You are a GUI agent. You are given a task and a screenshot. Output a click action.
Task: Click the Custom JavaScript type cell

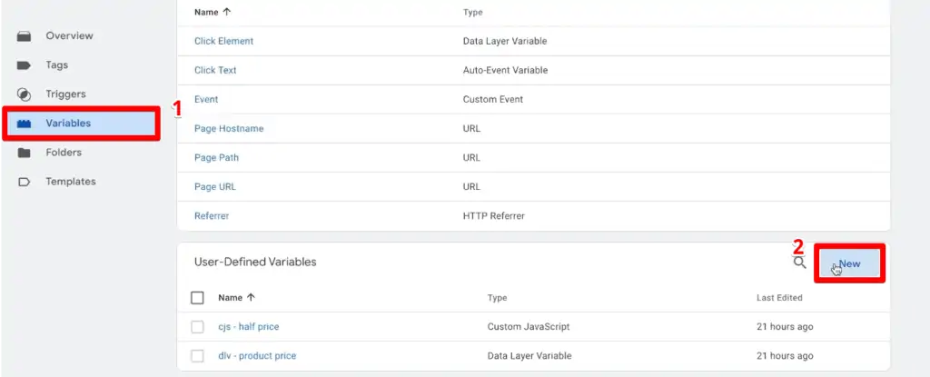click(x=529, y=326)
